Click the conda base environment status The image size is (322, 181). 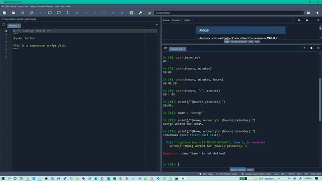(x=256, y=174)
